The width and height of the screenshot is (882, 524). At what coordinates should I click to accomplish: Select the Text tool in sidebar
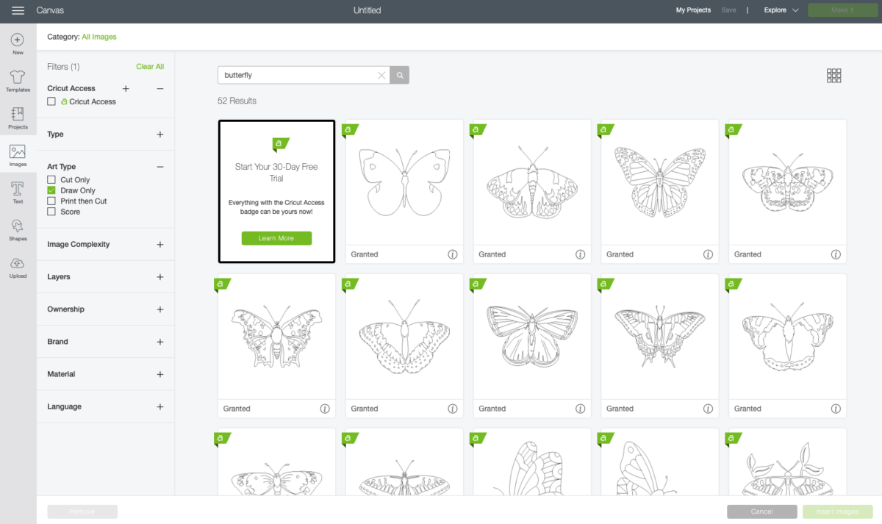pos(18,193)
